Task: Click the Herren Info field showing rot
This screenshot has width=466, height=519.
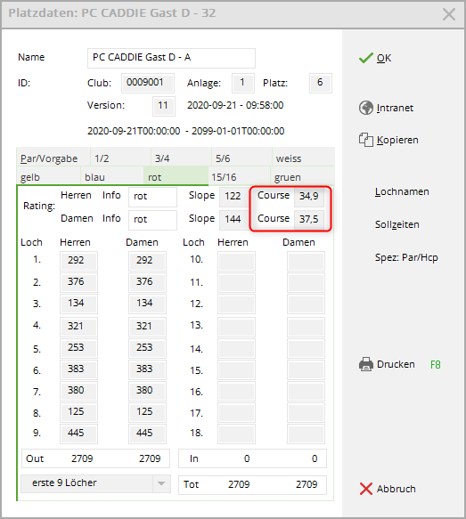Action: click(x=152, y=197)
